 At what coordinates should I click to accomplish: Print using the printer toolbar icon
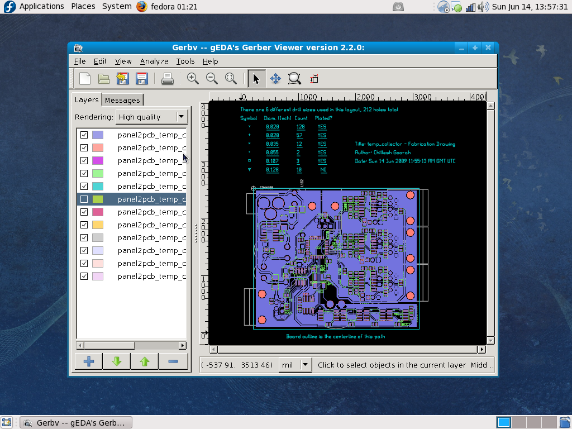tap(168, 78)
